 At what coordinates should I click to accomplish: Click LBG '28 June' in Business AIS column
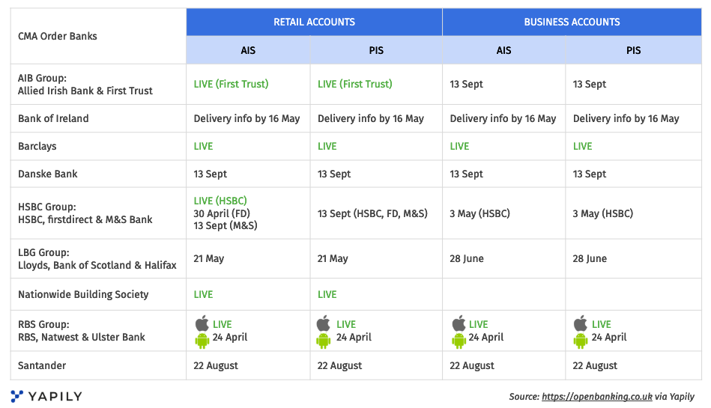click(467, 259)
